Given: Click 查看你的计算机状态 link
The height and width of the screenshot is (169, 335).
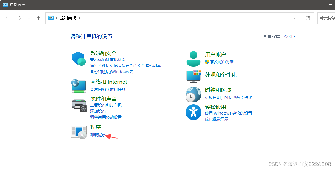Looking at the screenshot, I should click(x=108, y=60).
